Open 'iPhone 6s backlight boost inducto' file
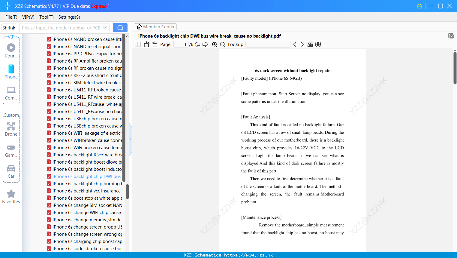This screenshot has height=258, width=457. [85, 169]
